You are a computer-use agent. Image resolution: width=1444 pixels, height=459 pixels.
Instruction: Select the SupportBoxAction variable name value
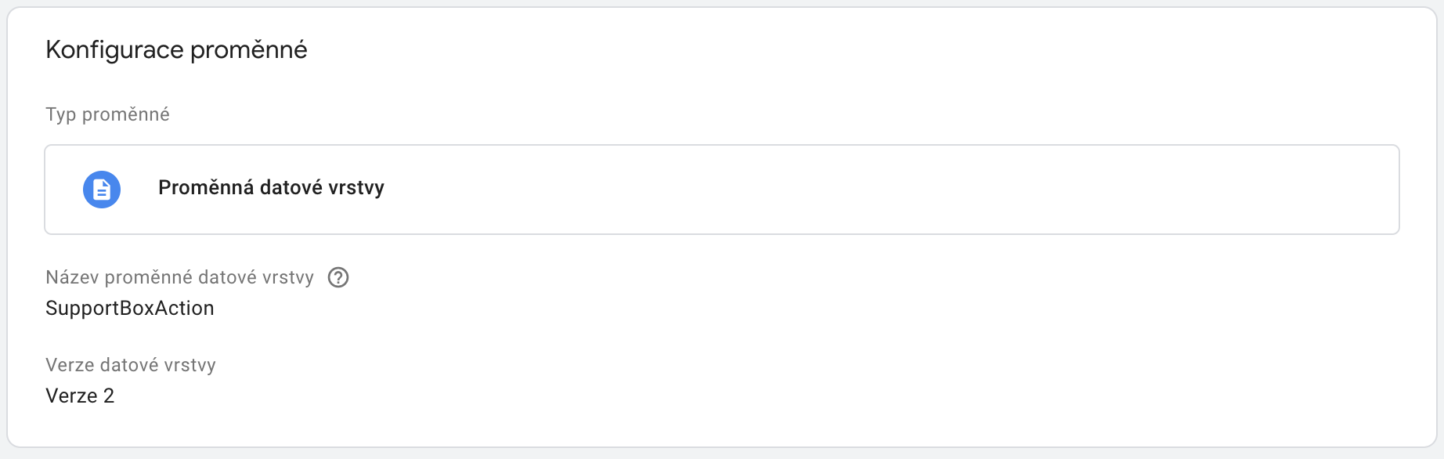pos(130,309)
